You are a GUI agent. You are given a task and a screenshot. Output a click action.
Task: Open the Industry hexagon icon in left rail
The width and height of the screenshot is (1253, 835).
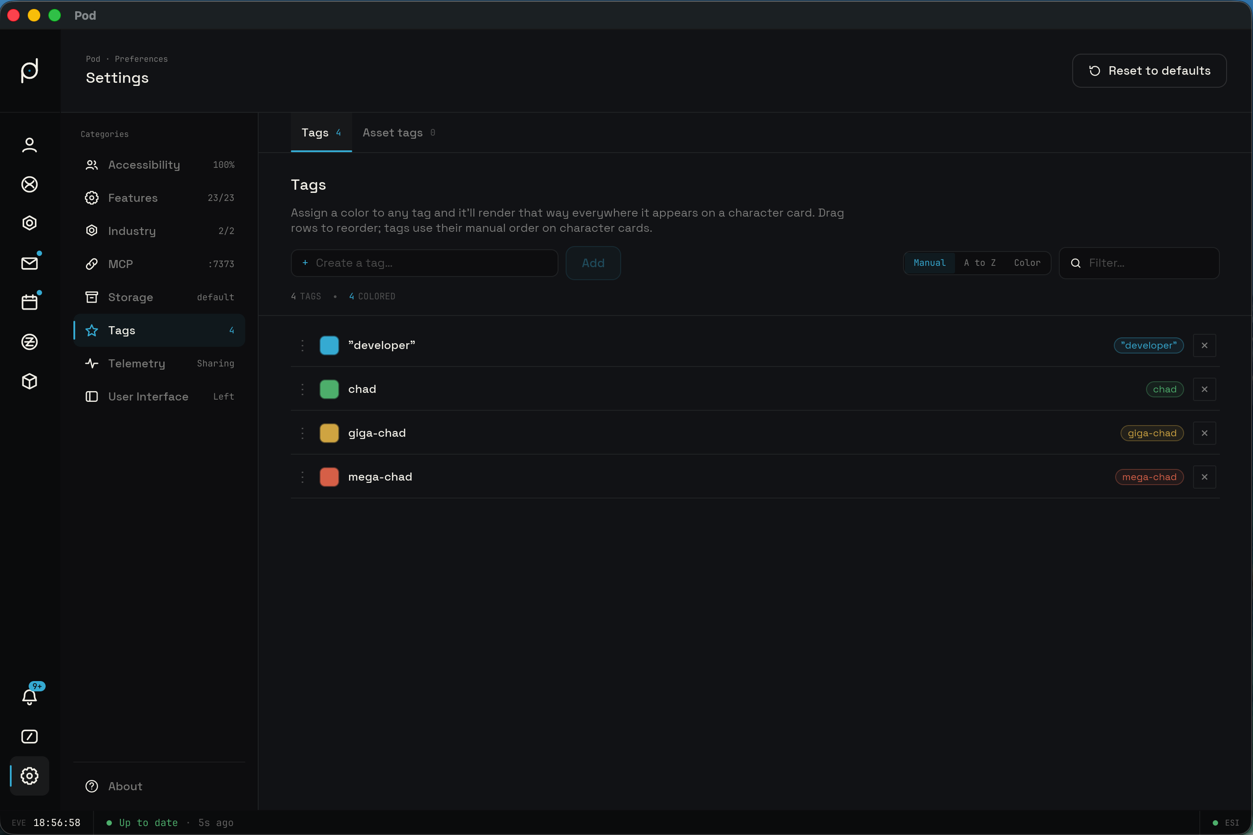(x=29, y=223)
